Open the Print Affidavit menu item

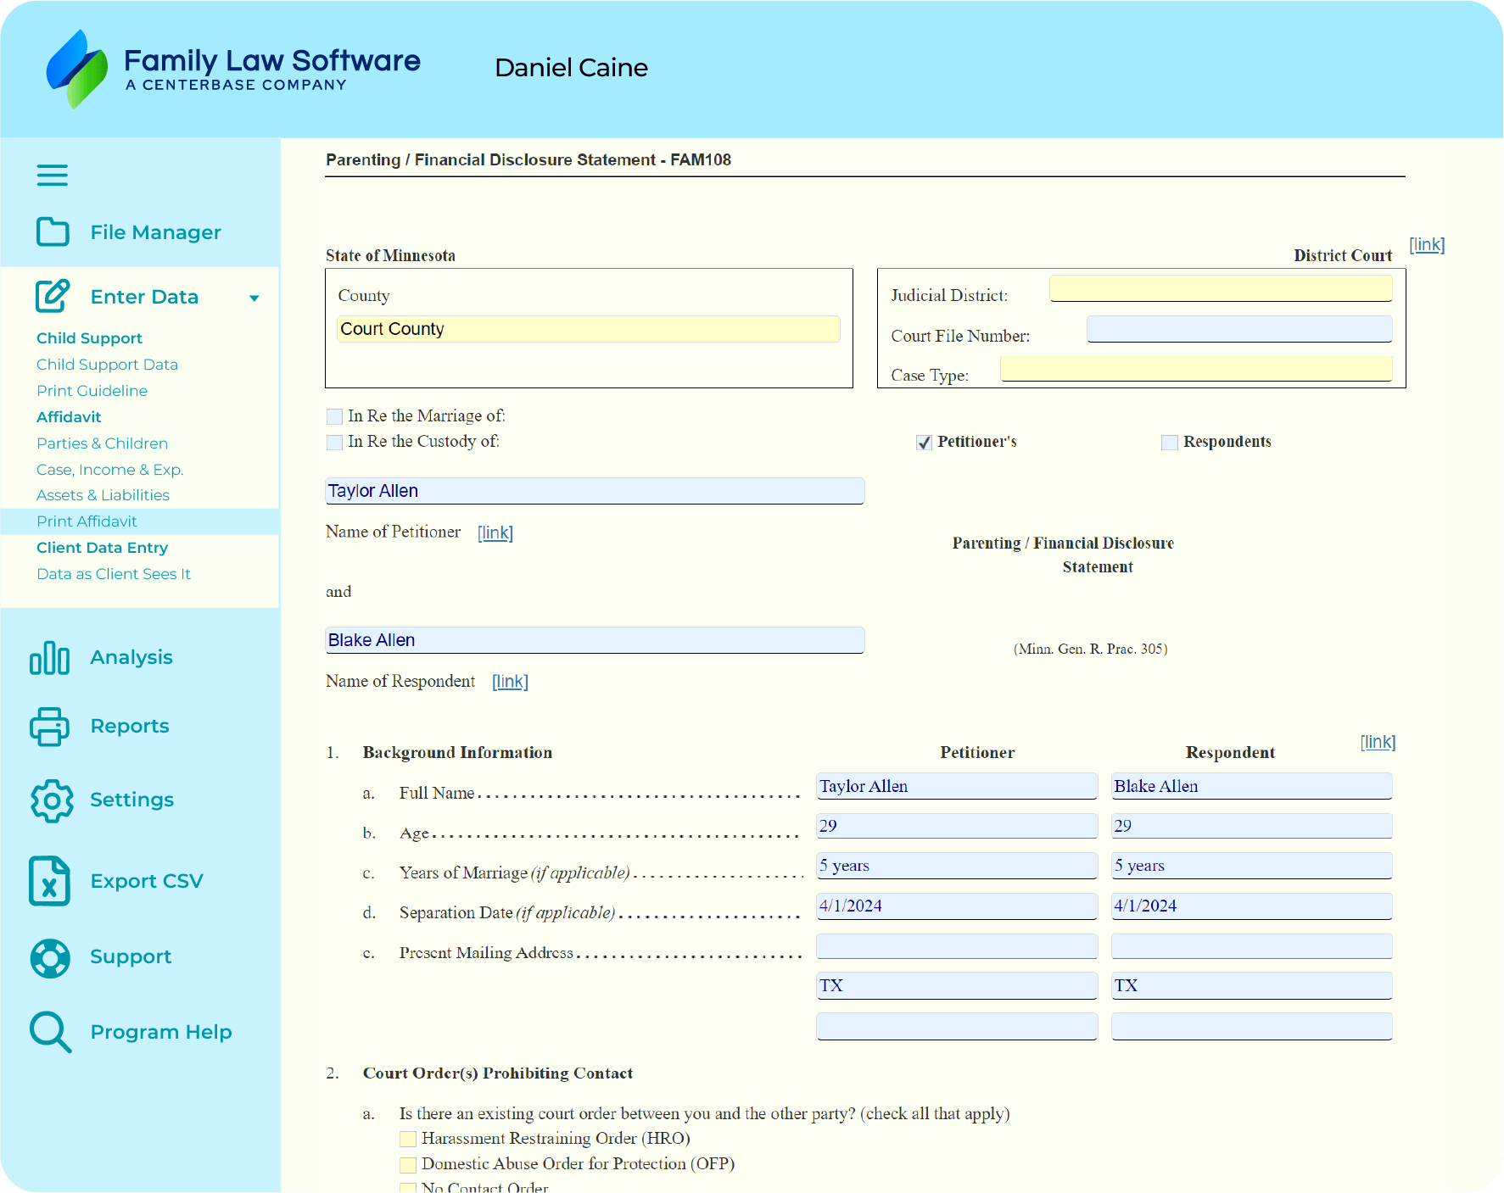point(87,521)
